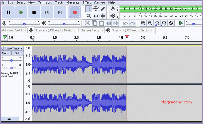Open the Select menu
The height and width of the screenshot is (124, 203).
pos(21,2)
